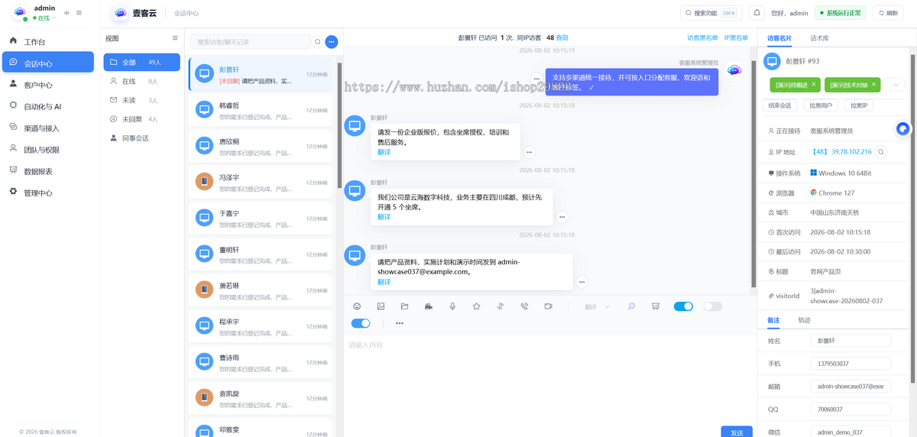The height and width of the screenshot is (437, 917).
Task: Open 客户中心 in sidebar
Action: (x=47, y=85)
